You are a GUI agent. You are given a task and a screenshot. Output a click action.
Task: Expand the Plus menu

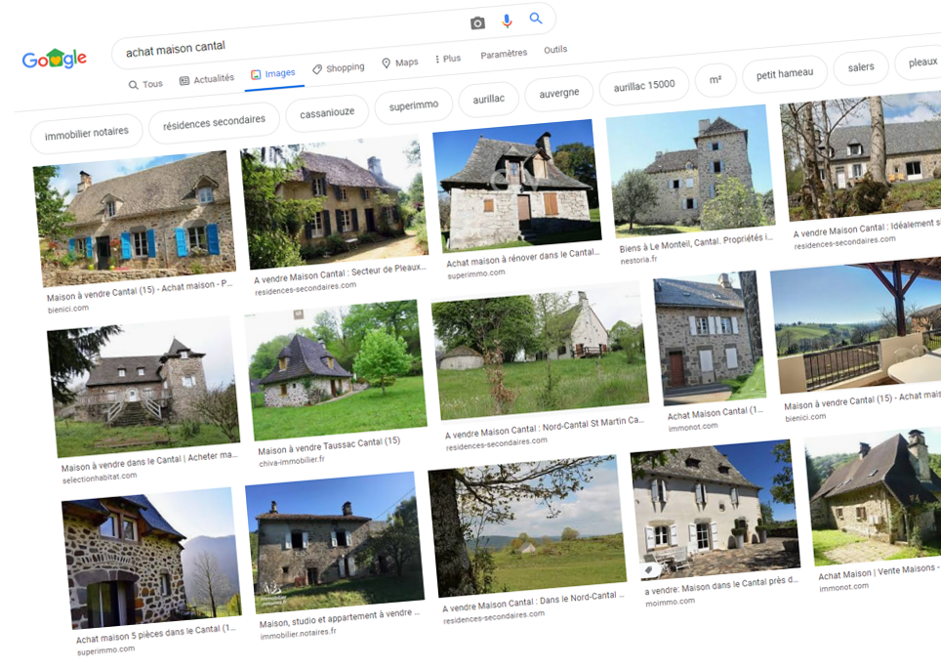(447, 59)
